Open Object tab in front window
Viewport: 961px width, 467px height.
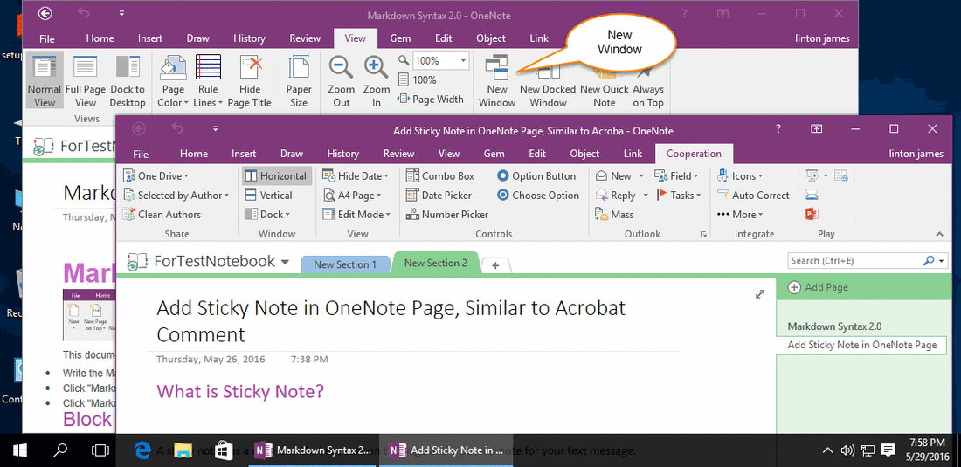click(584, 154)
